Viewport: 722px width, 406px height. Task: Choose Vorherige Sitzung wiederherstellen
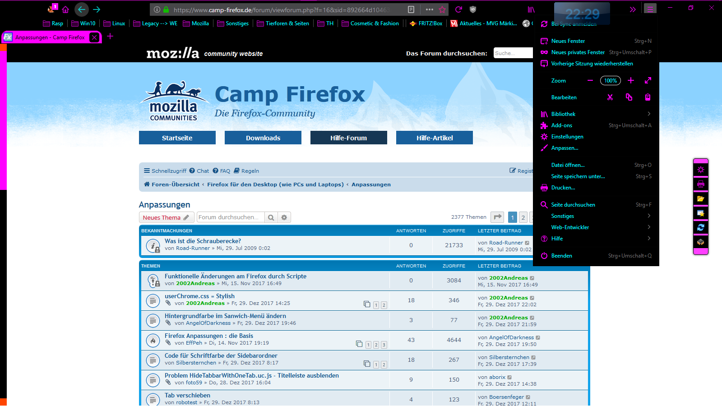tap(596, 64)
